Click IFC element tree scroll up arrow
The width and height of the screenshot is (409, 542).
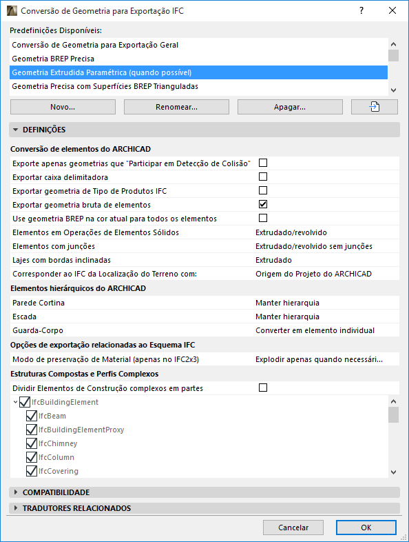(393, 401)
